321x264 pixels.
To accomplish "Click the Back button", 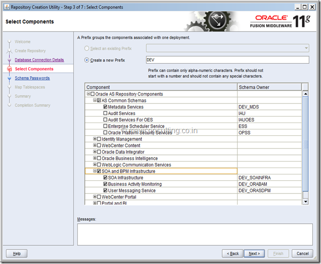I will click(233, 254).
